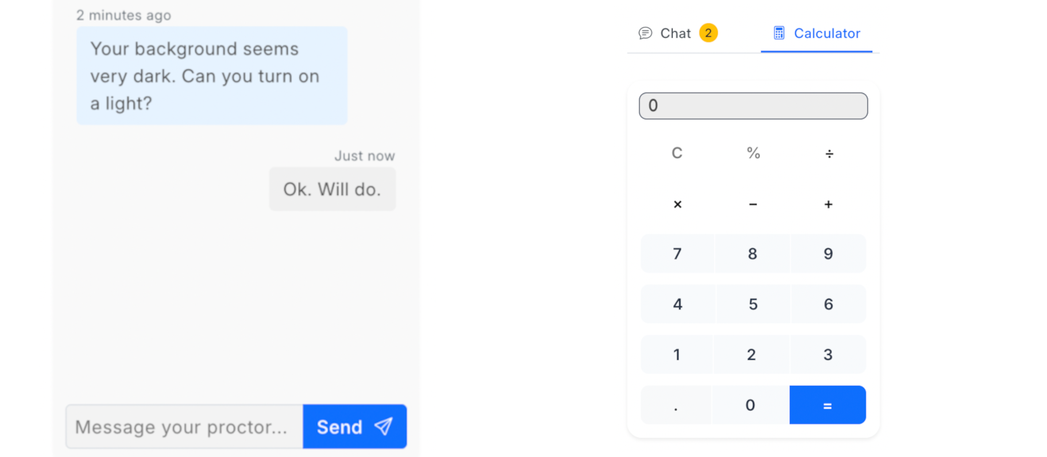Tap the percent key
This screenshot has width=1047, height=457.
point(753,154)
